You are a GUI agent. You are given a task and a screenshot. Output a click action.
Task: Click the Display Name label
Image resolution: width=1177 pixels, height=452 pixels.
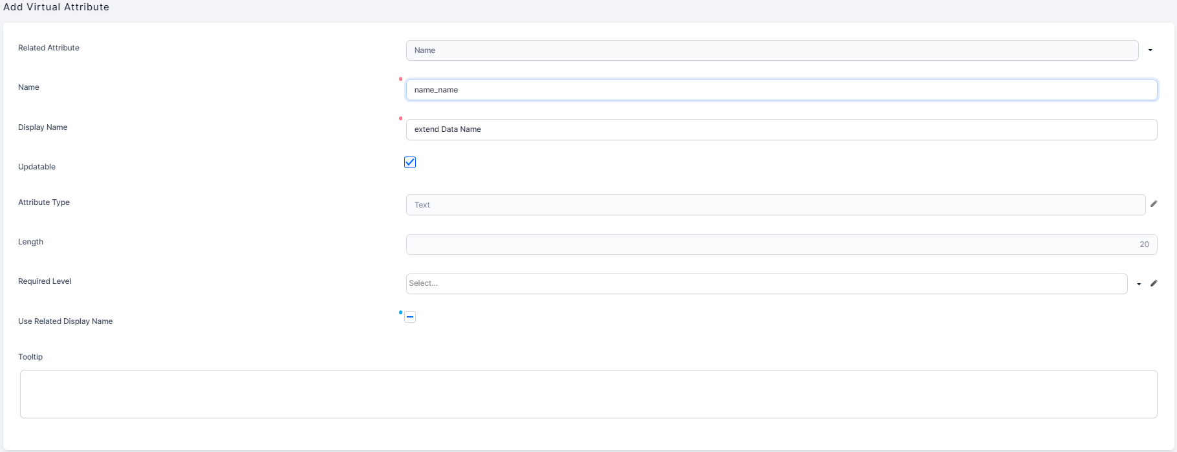tap(43, 127)
